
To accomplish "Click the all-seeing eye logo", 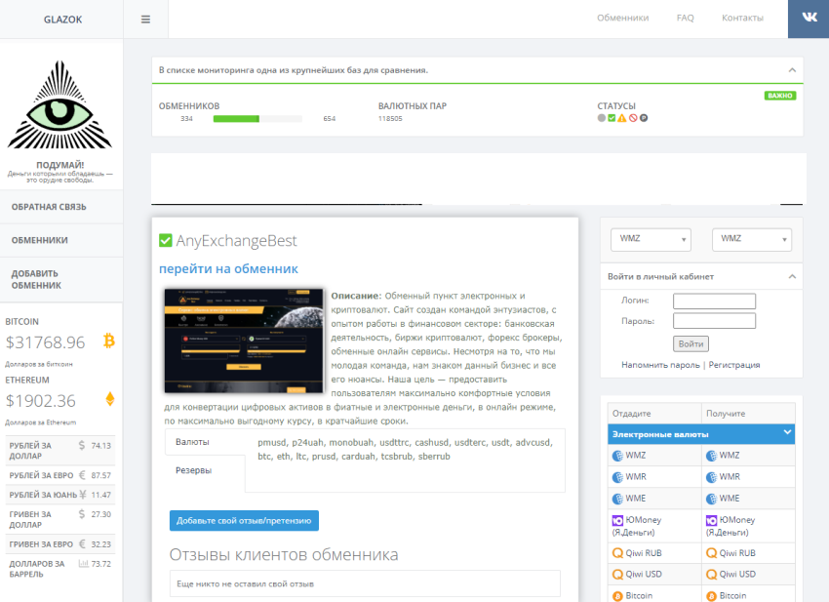I will tap(59, 105).
